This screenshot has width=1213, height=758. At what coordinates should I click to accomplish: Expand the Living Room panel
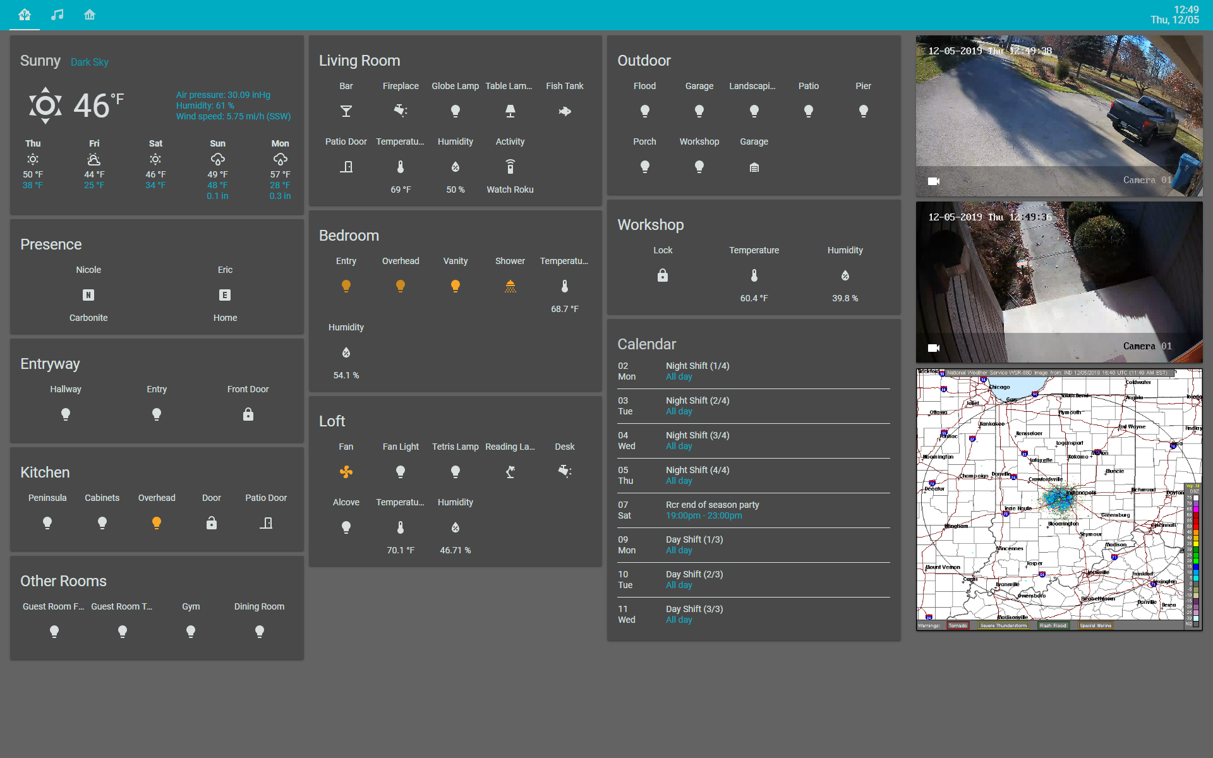(x=361, y=60)
